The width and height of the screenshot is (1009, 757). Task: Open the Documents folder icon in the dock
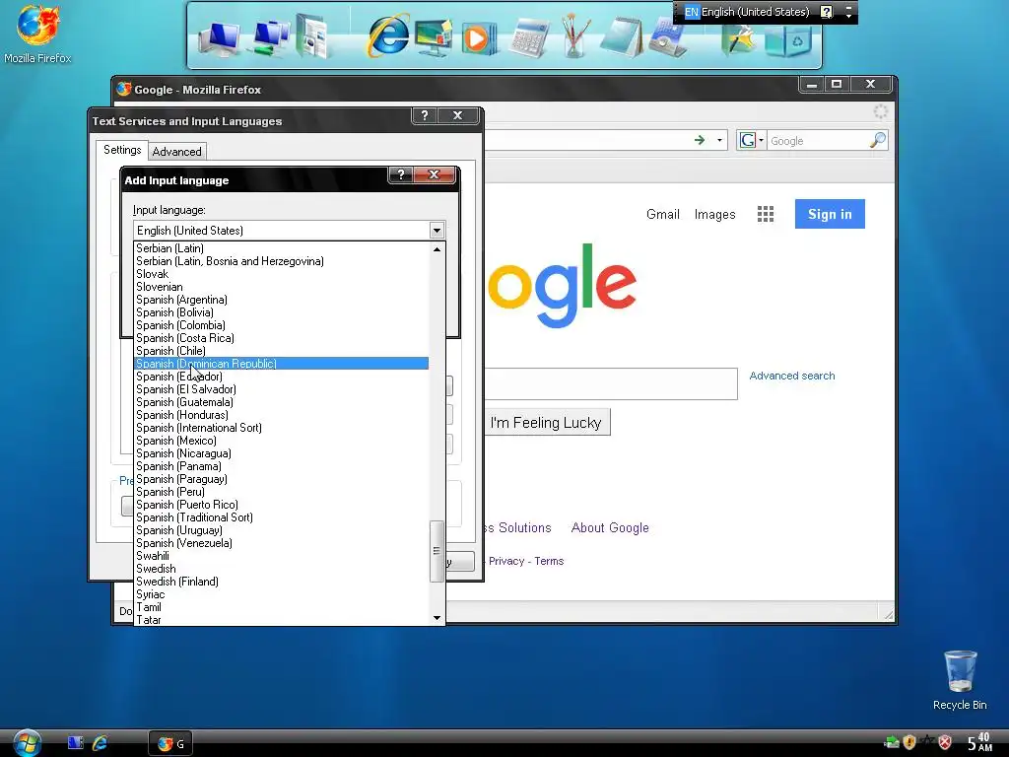pos(312,36)
